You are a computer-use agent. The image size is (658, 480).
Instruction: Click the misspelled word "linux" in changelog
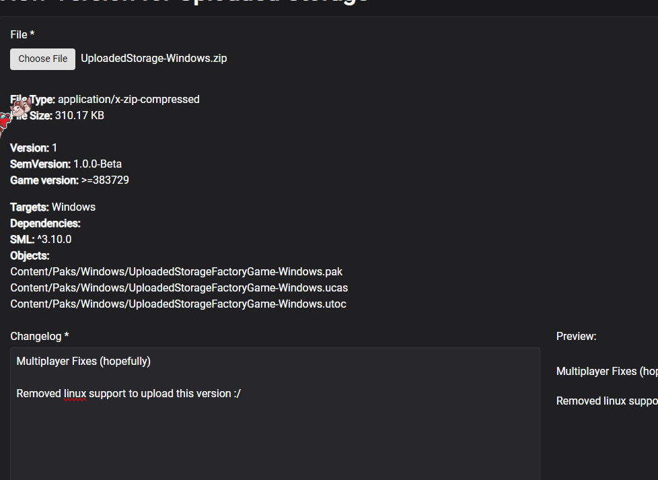tap(75, 394)
